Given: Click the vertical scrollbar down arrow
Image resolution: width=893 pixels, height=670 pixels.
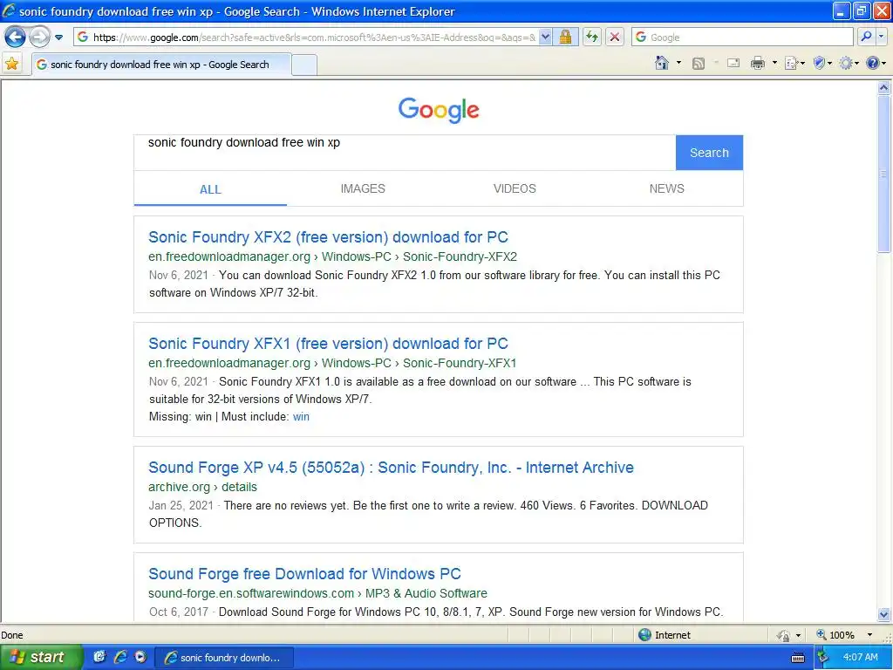Looking at the screenshot, I should (x=884, y=614).
